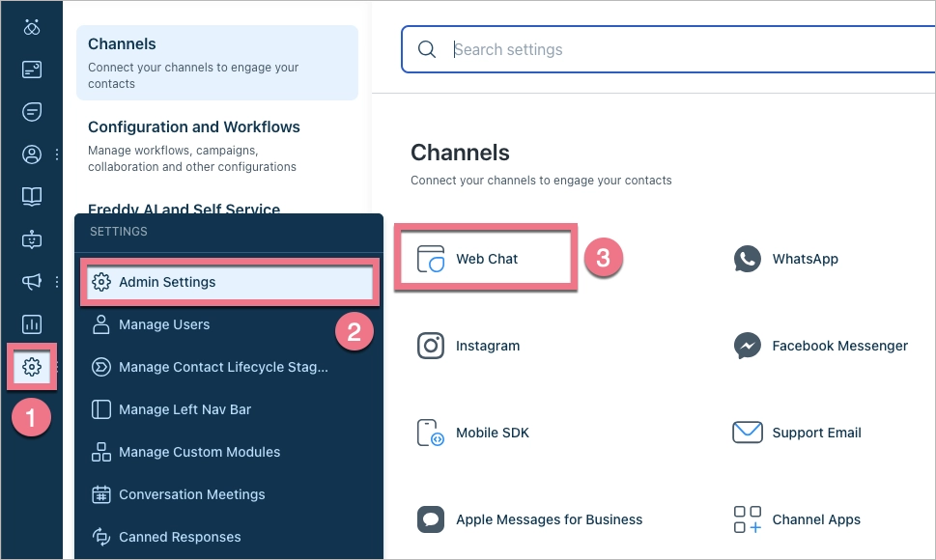Viewport: 936px width, 560px height.
Task: Click the Apple Messages for Business icon
Action: pos(431,519)
